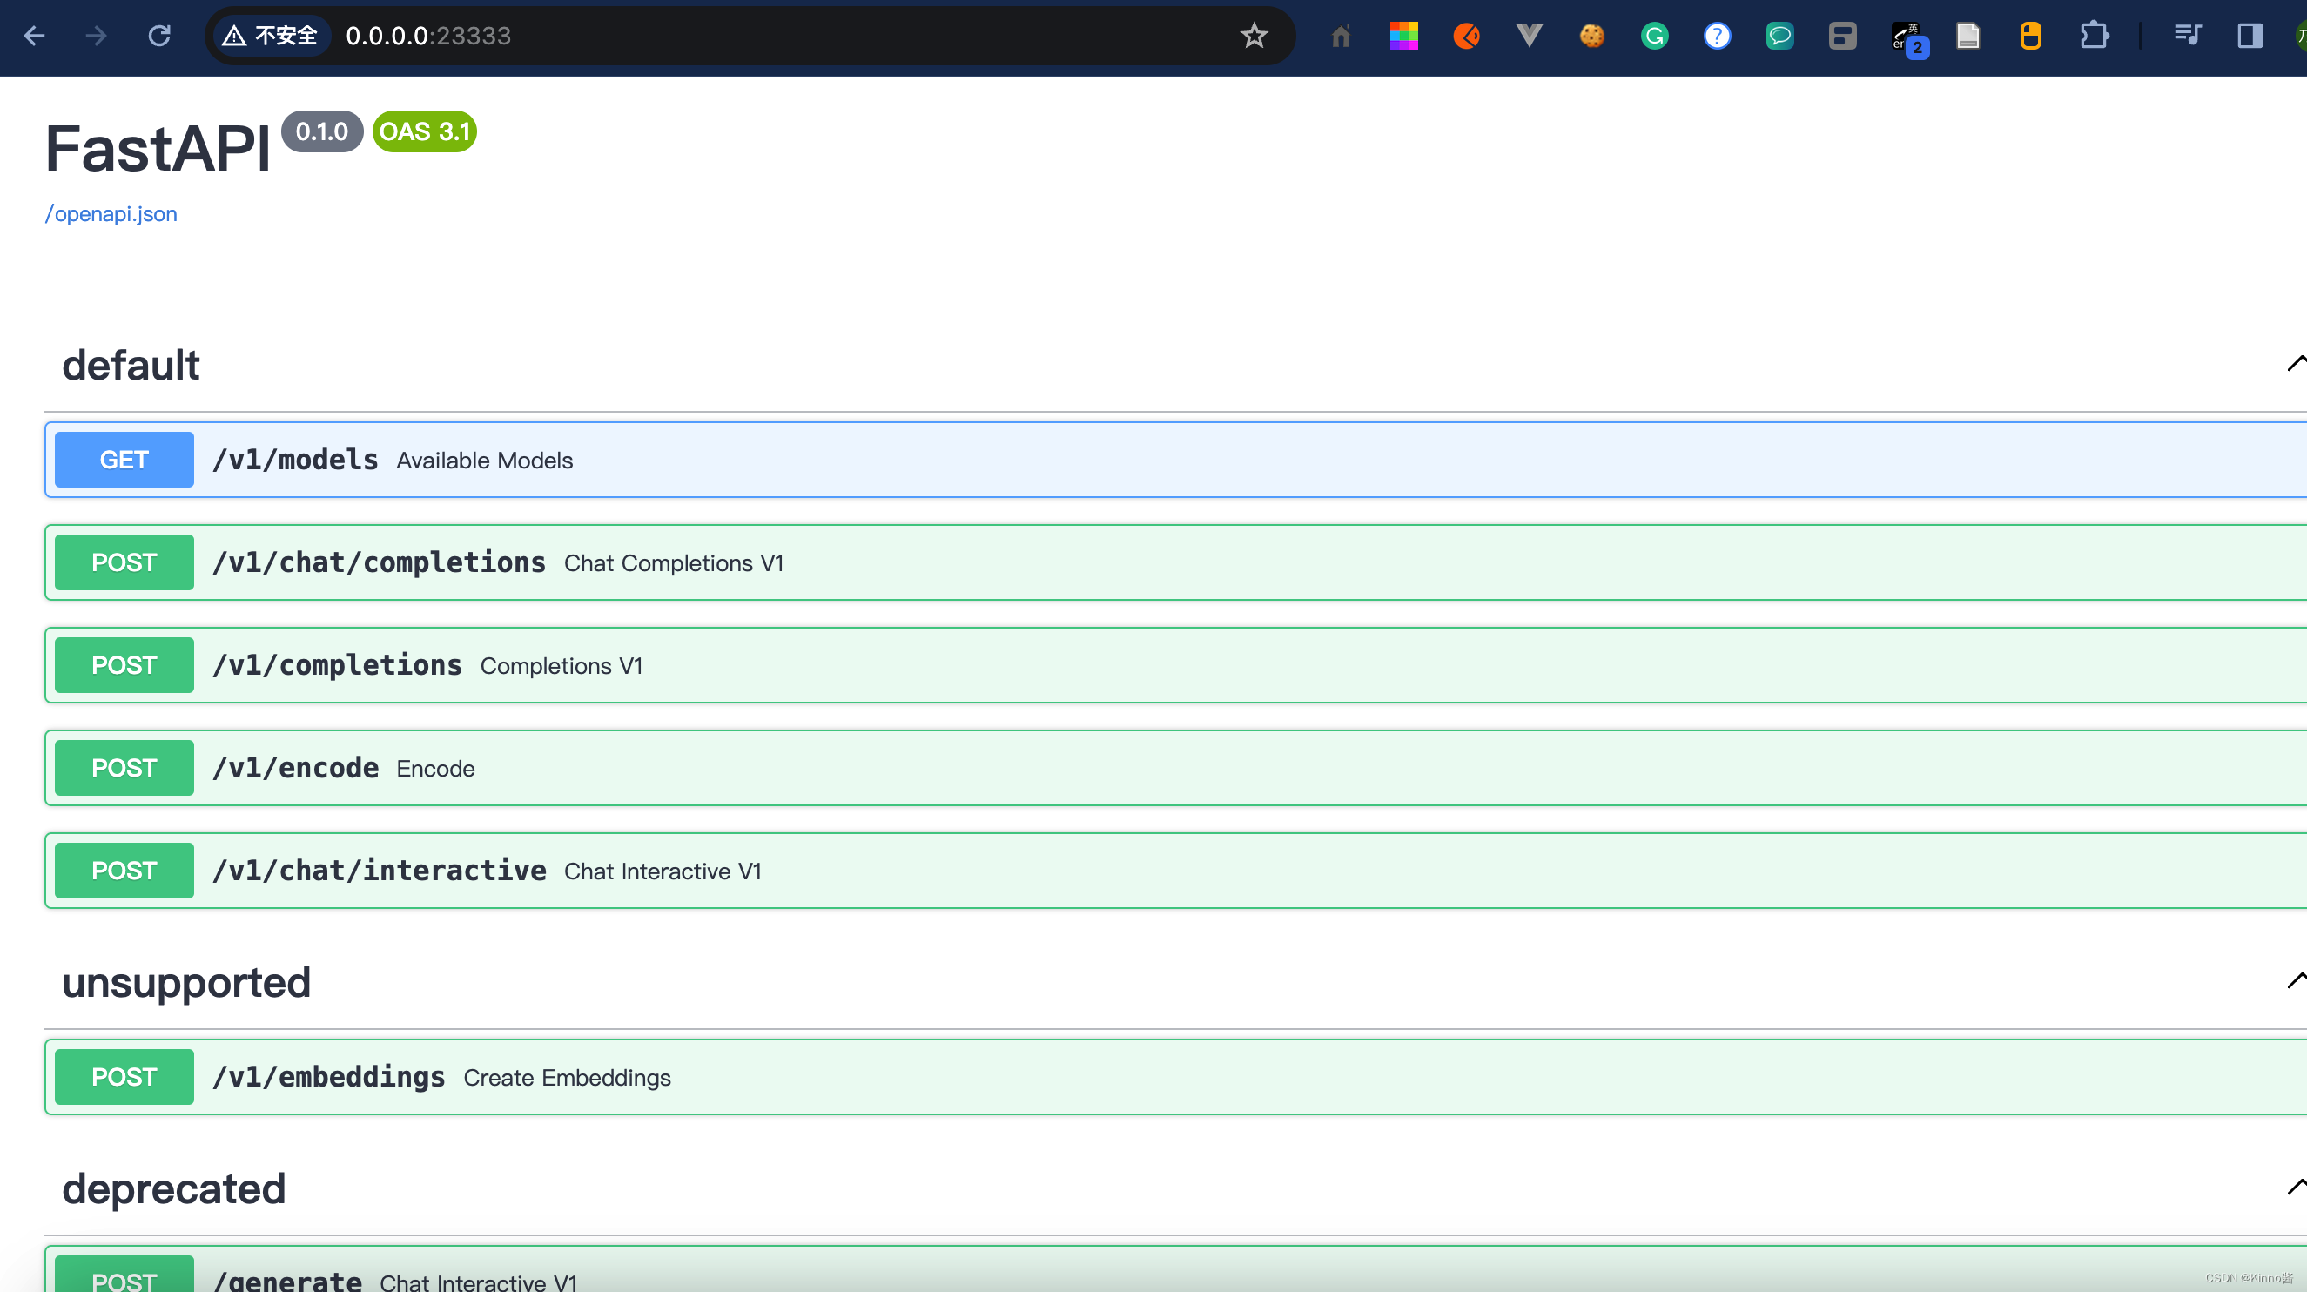Expand POST /v1/embeddings endpoint
The height and width of the screenshot is (1292, 2307).
(1176, 1076)
